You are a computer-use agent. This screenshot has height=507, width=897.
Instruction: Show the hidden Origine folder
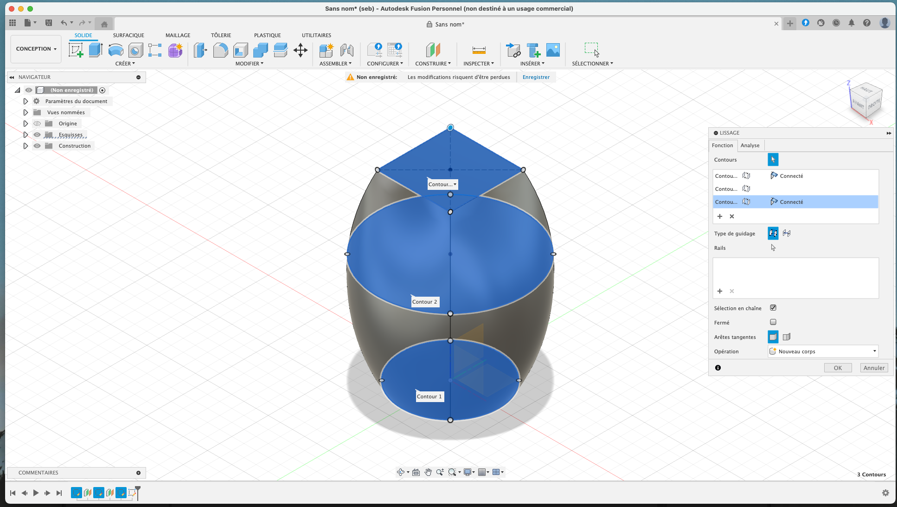click(x=37, y=123)
